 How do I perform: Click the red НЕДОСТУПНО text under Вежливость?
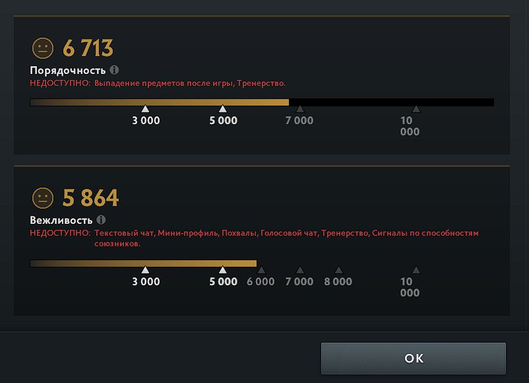click(x=60, y=232)
